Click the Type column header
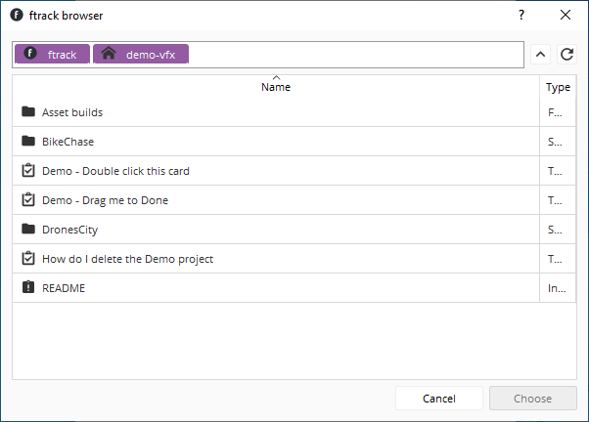The height and width of the screenshot is (422, 589). point(558,87)
